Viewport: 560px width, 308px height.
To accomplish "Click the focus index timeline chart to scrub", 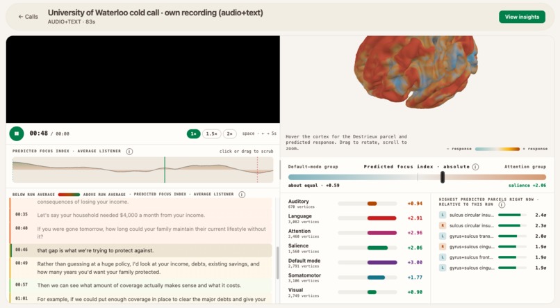I will [x=143, y=170].
